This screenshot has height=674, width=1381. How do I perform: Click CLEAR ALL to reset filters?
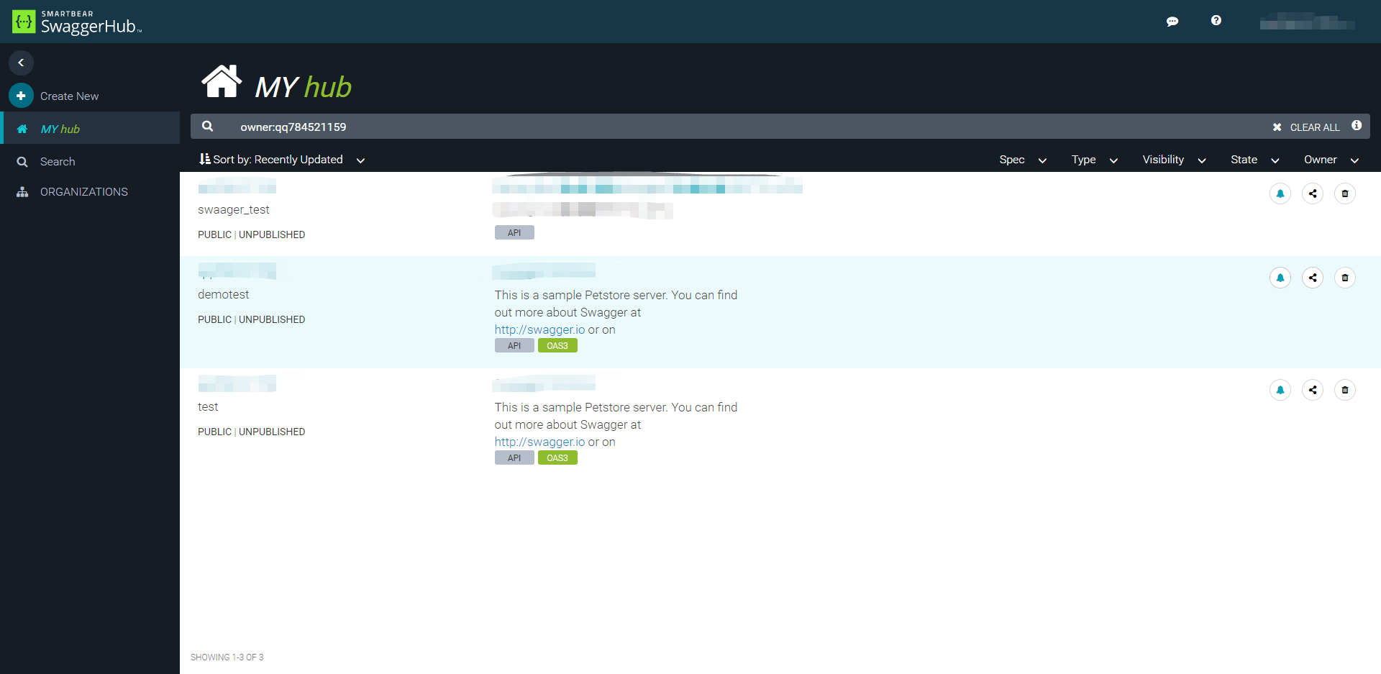(1306, 127)
